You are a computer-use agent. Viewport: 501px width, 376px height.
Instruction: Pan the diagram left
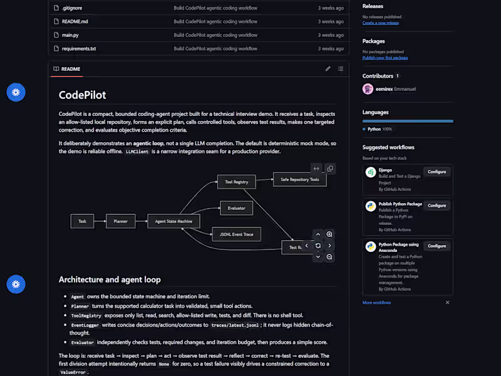[x=307, y=246]
